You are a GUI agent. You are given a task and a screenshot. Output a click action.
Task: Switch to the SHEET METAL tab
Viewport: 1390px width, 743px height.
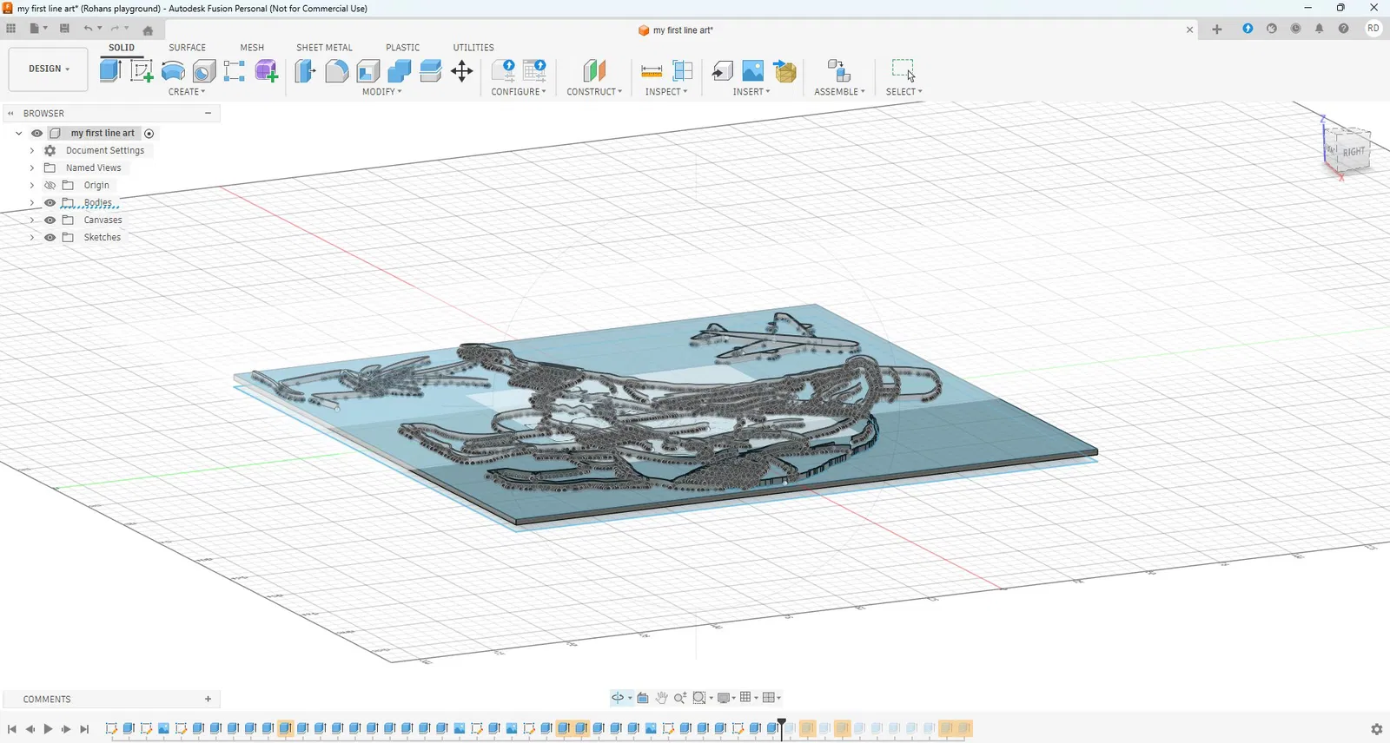[x=324, y=48]
